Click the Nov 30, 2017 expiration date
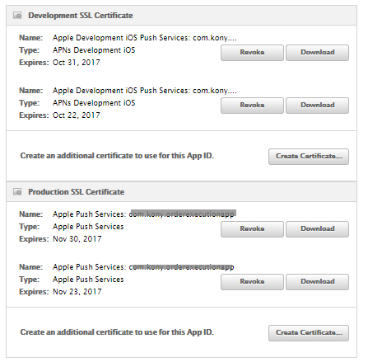 pyautogui.click(x=77, y=239)
